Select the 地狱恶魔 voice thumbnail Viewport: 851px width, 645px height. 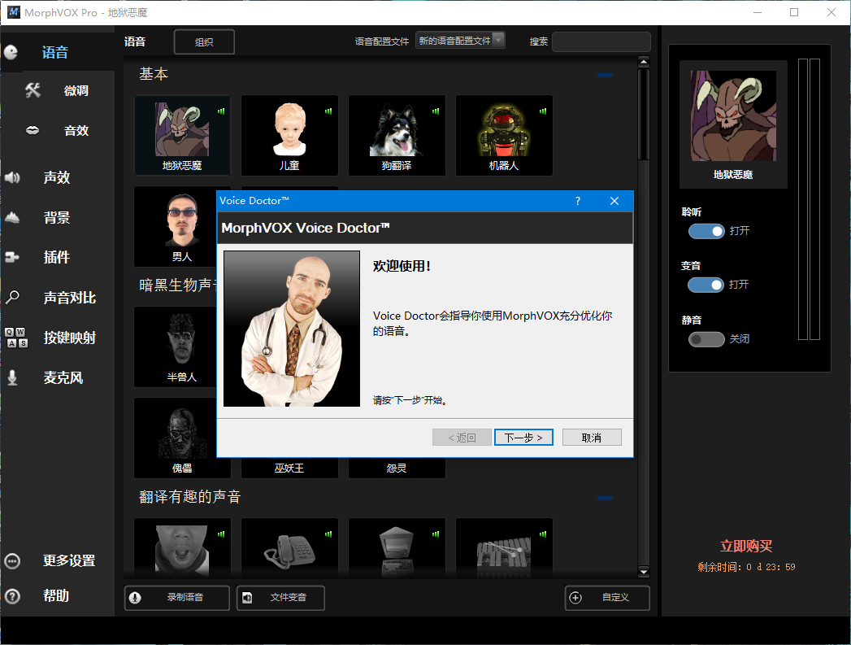pyautogui.click(x=182, y=136)
